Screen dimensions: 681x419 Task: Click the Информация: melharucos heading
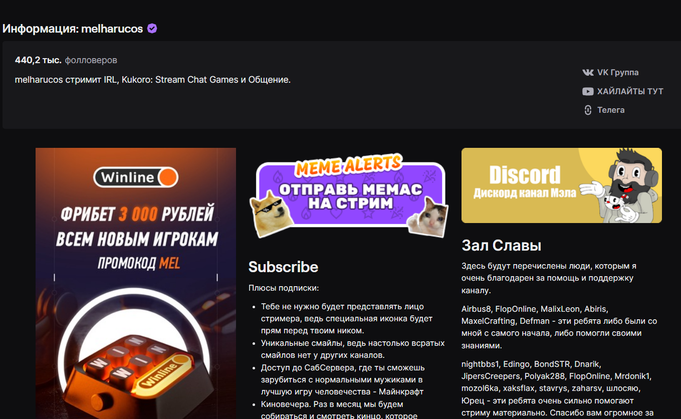pos(73,29)
